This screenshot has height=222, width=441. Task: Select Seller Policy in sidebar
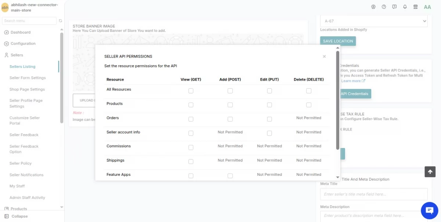21,163
